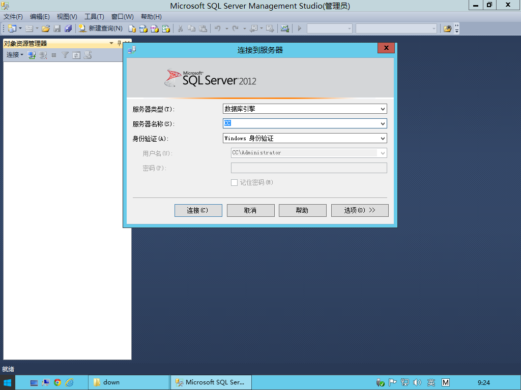Image resolution: width=521 pixels, height=390 pixels.
Task: Click the 取消 button
Action: [250, 210]
